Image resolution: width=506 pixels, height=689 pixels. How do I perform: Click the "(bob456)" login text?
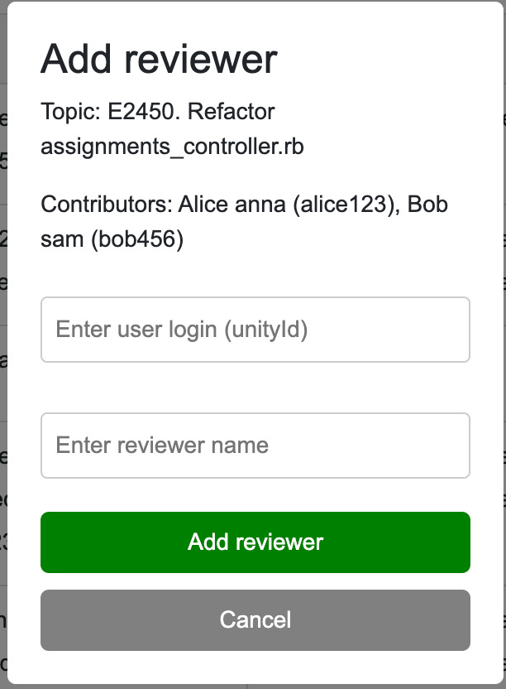pos(136,240)
